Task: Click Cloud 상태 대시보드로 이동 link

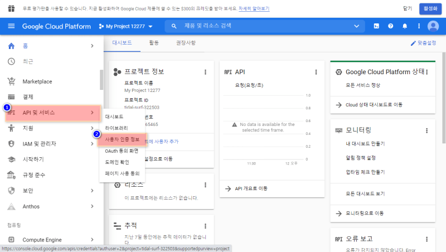Action: [374, 105]
